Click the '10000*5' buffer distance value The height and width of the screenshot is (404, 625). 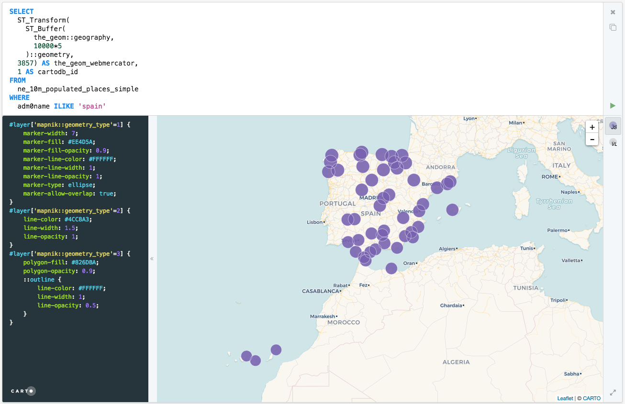47,46
